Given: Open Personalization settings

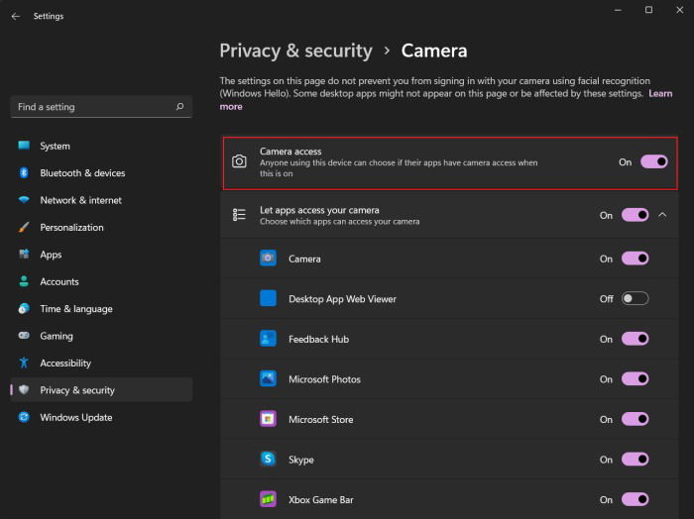Looking at the screenshot, I should point(101,227).
